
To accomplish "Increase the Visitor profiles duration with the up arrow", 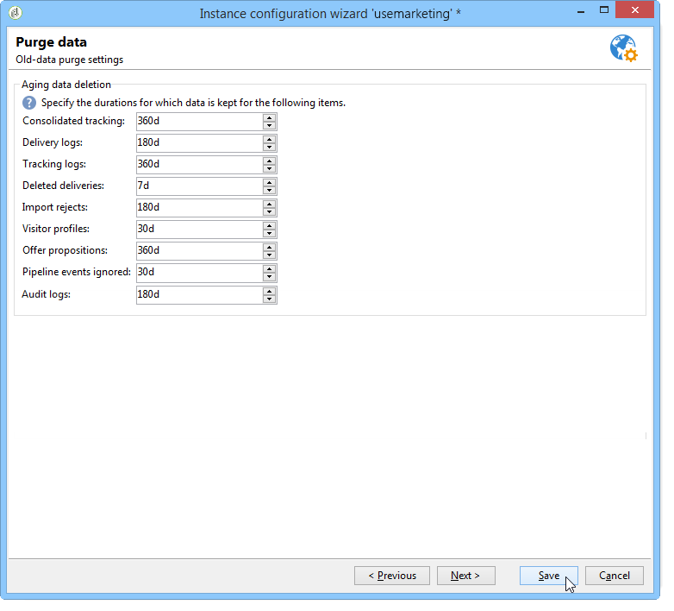I will [270, 225].
